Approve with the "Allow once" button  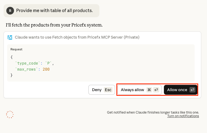(x=177, y=90)
